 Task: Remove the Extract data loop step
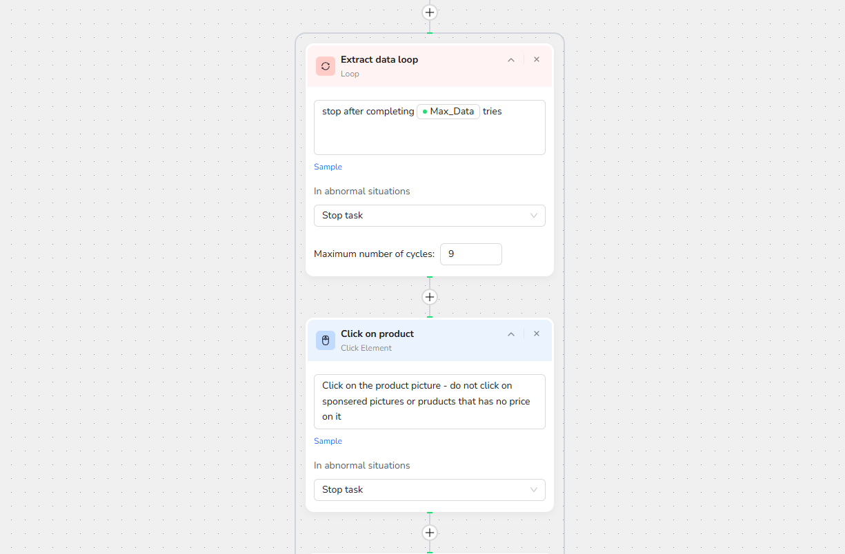click(537, 60)
